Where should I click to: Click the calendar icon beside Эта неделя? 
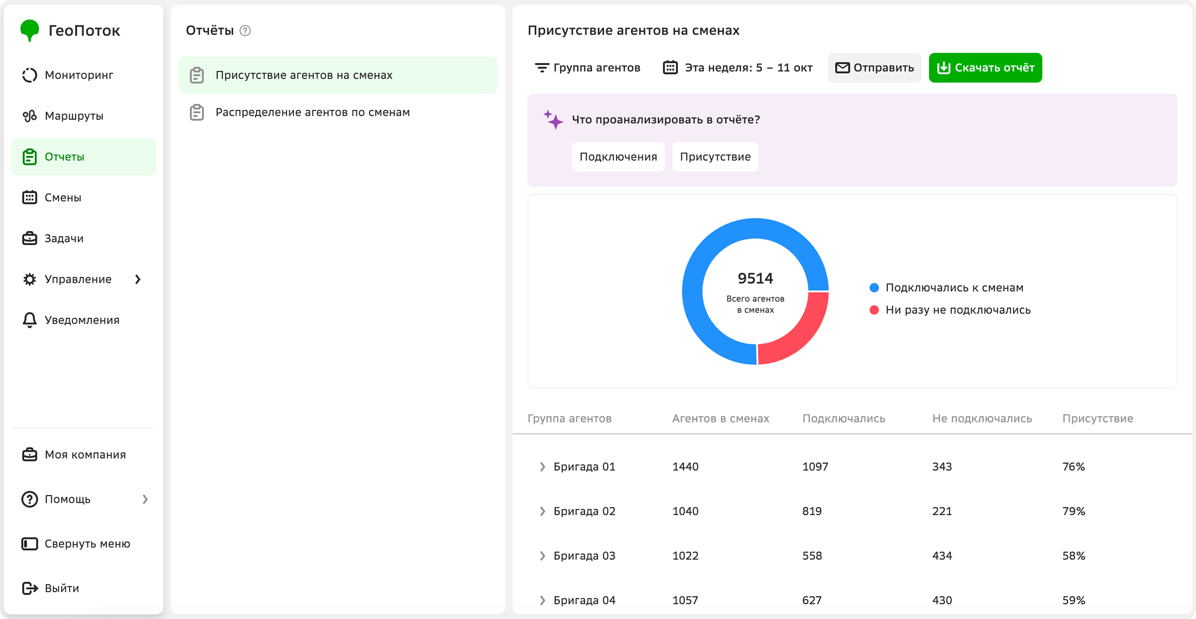670,68
